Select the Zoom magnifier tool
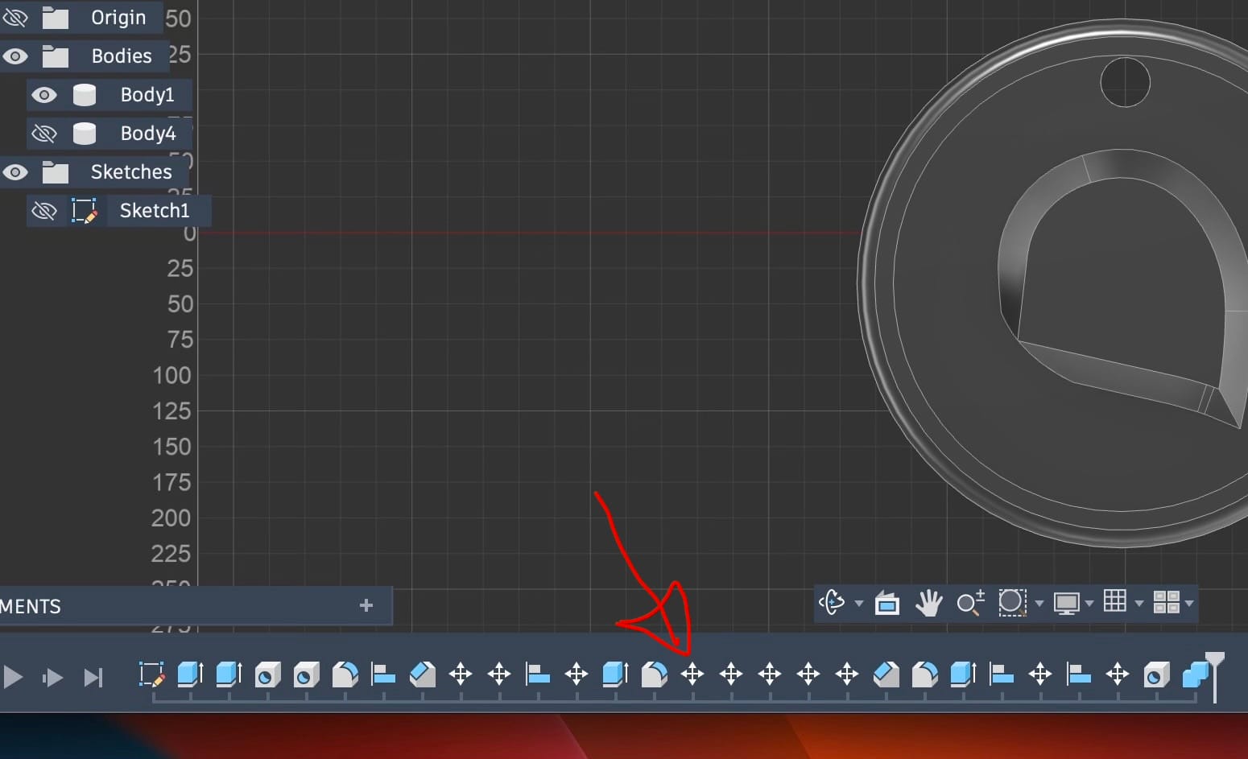The width and height of the screenshot is (1248, 759). point(969,602)
